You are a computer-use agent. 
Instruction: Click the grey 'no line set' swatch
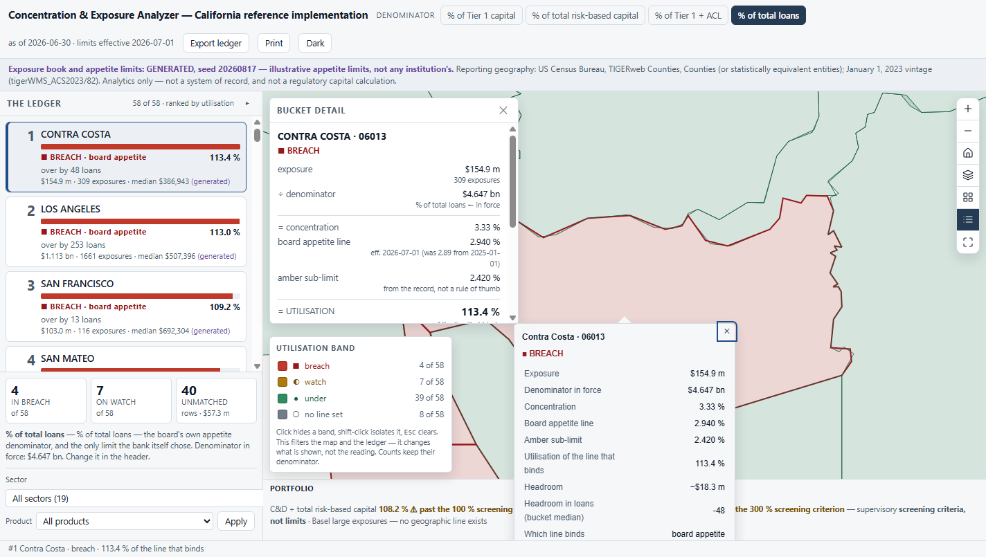tap(282, 414)
